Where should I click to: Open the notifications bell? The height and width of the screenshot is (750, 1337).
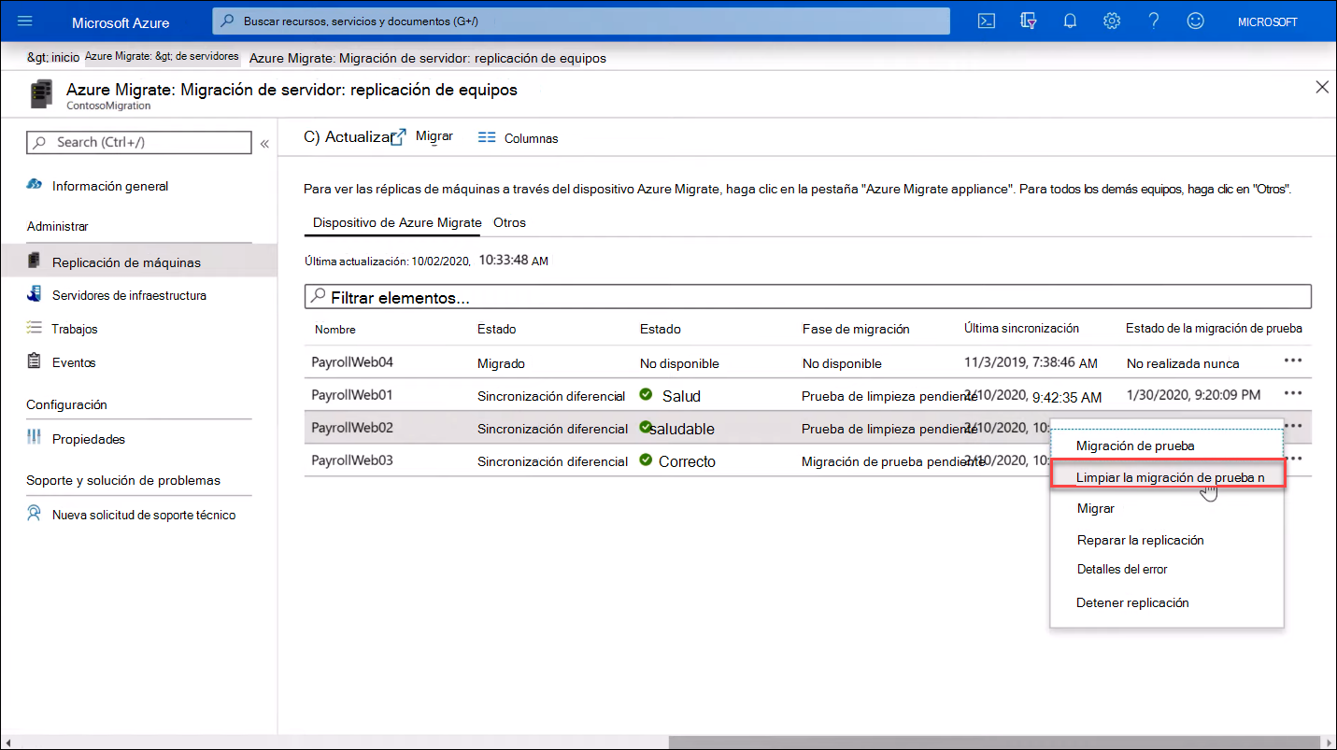1071,21
